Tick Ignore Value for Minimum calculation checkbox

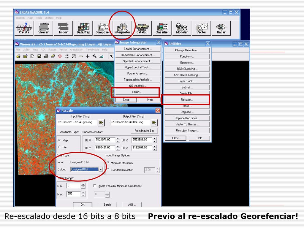click(x=95, y=186)
